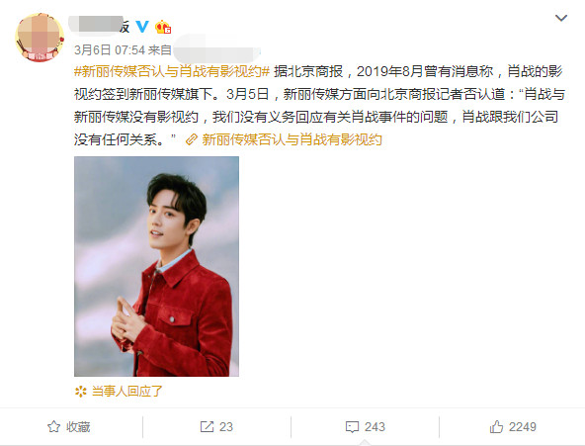
Task: Open the poster's avatar profile picture
Action: (40, 38)
